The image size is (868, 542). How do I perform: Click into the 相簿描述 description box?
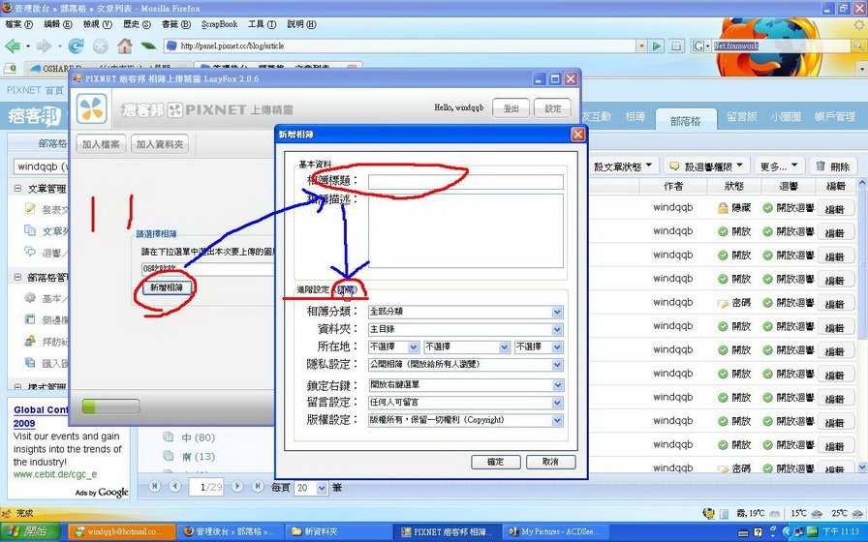pos(466,230)
